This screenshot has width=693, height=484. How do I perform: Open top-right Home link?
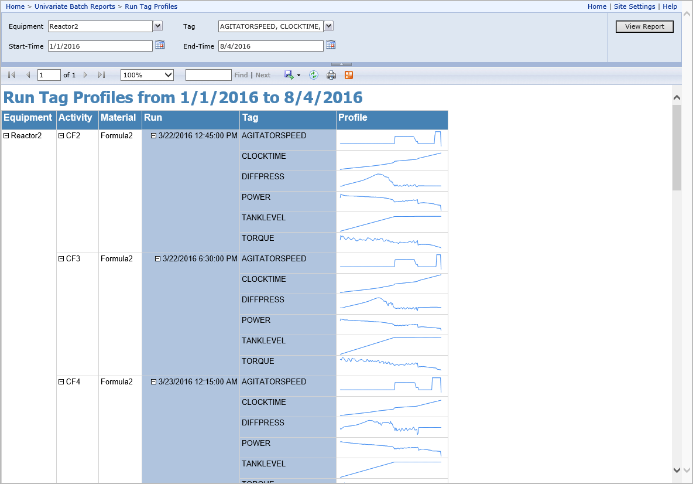pos(596,6)
